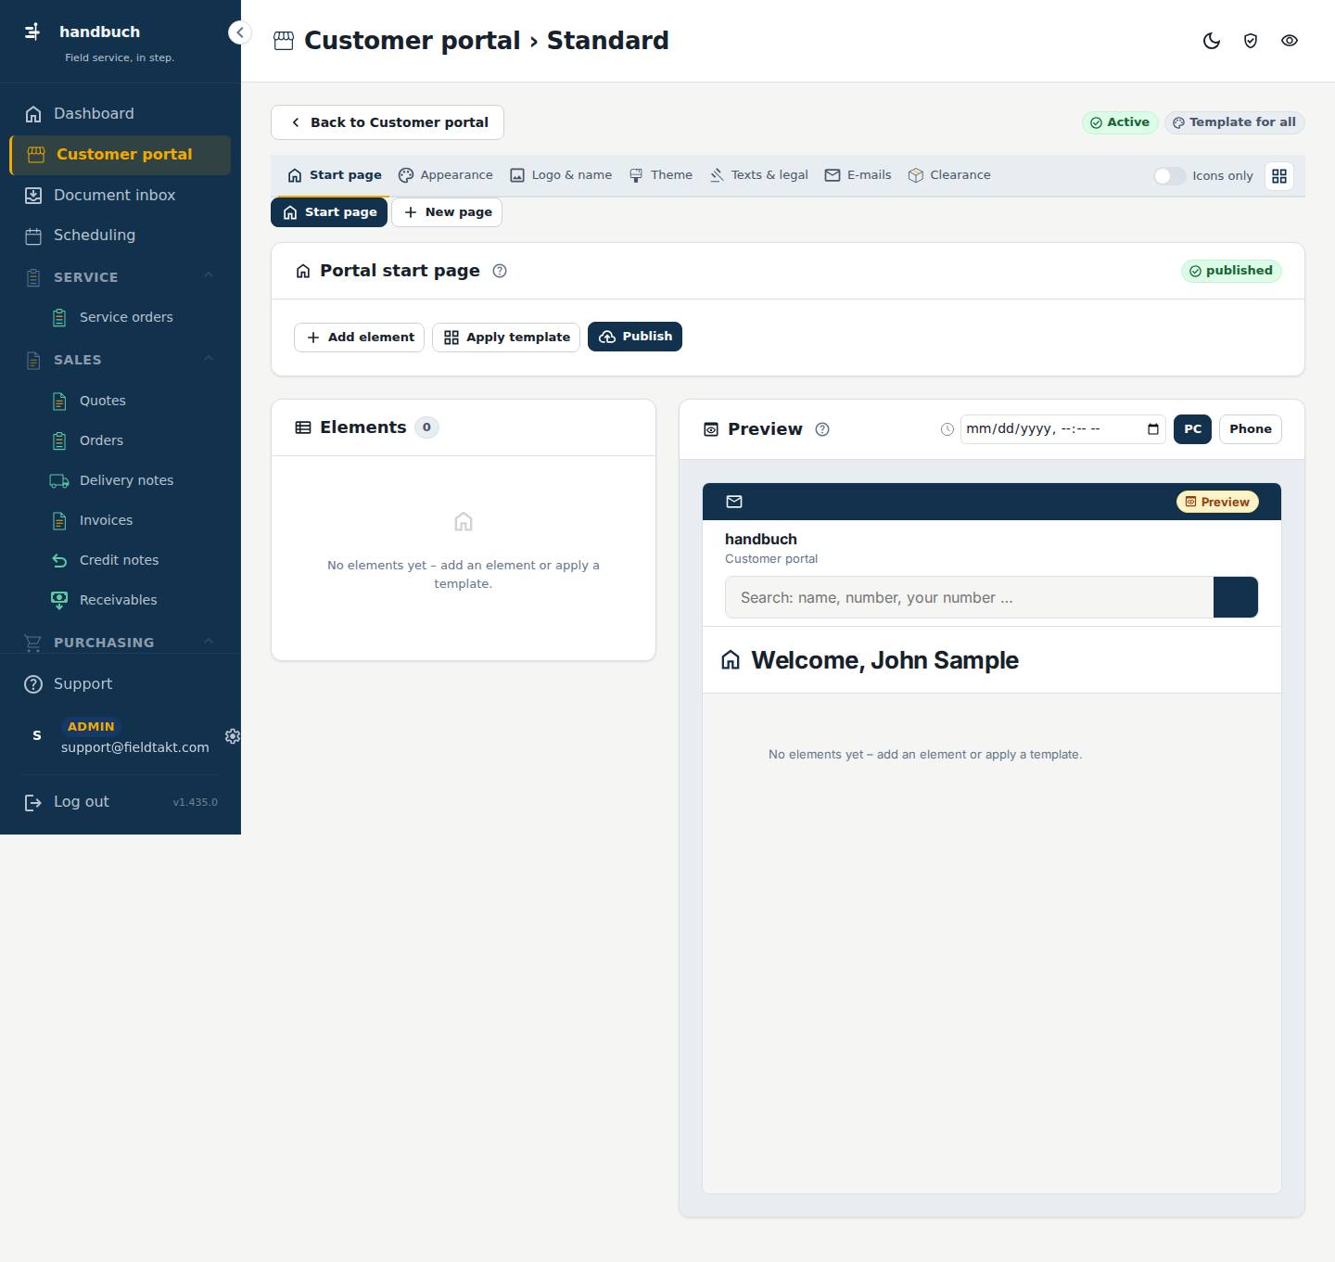
Task: Open calendar picker icon in date field
Action: [x=1153, y=428]
